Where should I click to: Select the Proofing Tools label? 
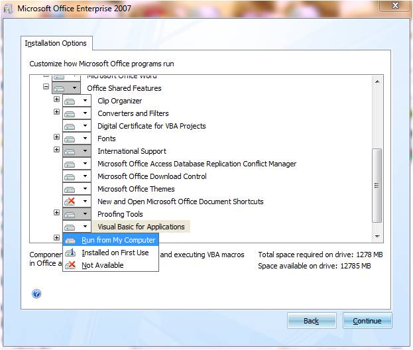[x=120, y=214]
